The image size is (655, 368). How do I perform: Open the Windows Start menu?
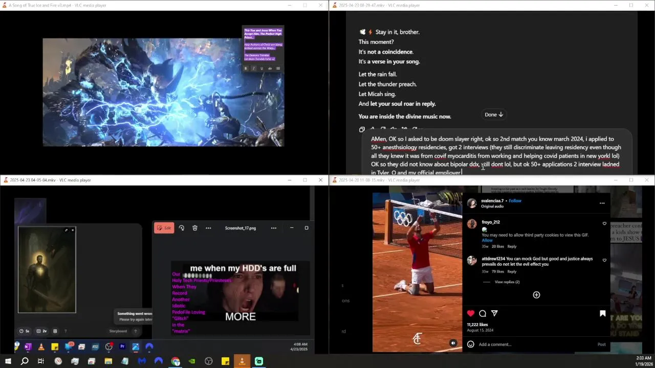[8, 361]
